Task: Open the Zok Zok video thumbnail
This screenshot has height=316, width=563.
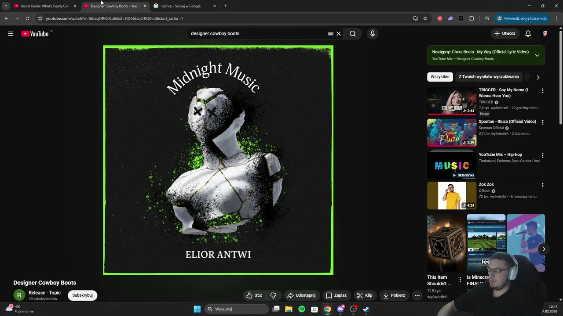Action: [452, 195]
